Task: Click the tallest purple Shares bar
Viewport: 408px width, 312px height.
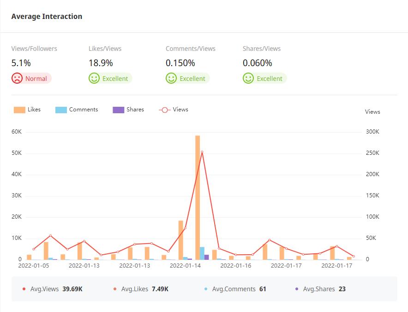Action: pyautogui.click(x=207, y=257)
